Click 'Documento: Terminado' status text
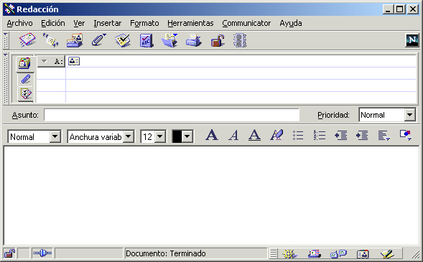423x262 pixels. [166, 253]
